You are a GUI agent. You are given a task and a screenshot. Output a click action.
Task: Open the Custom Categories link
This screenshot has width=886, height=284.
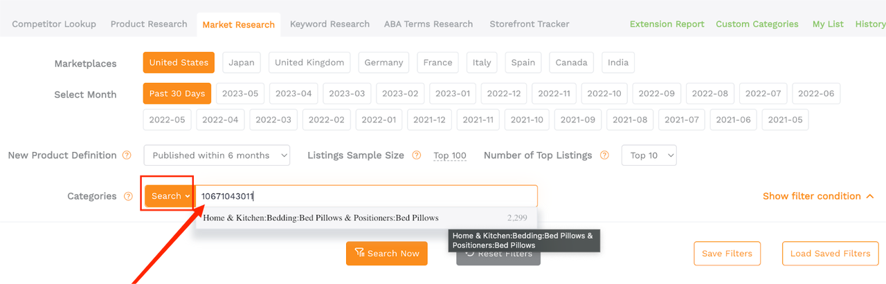tap(757, 23)
